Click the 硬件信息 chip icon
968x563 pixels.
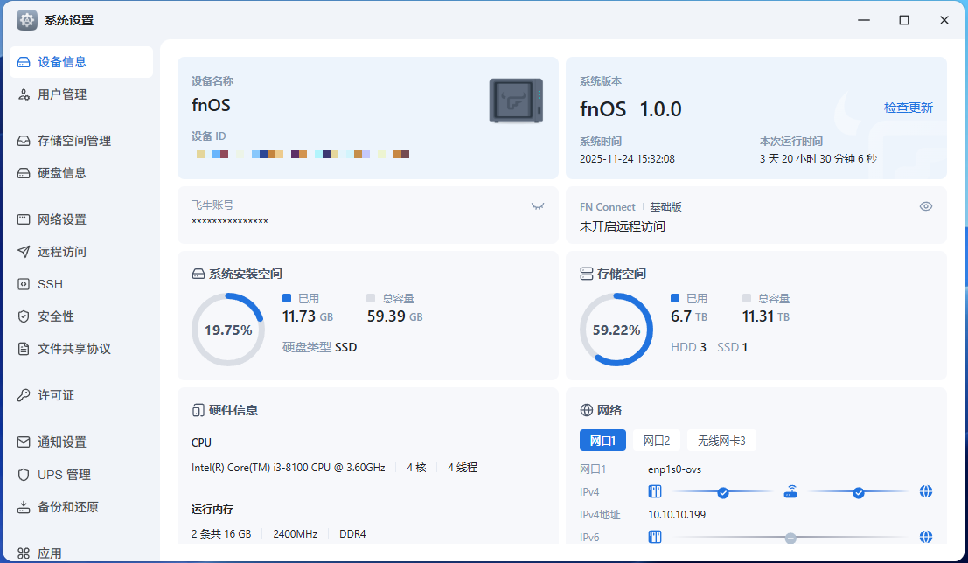click(198, 411)
